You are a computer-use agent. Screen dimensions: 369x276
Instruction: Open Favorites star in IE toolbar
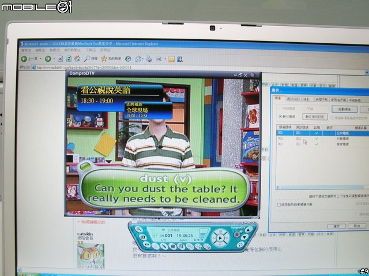click(x=104, y=58)
